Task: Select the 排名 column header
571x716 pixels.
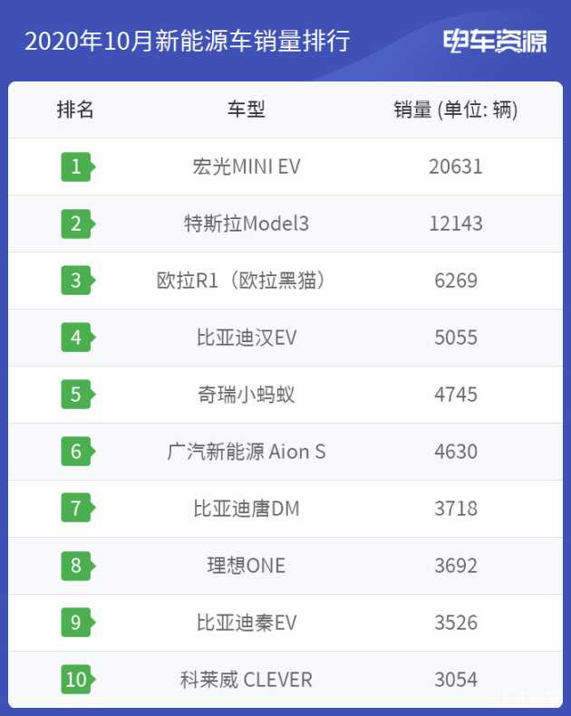Action: point(75,110)
